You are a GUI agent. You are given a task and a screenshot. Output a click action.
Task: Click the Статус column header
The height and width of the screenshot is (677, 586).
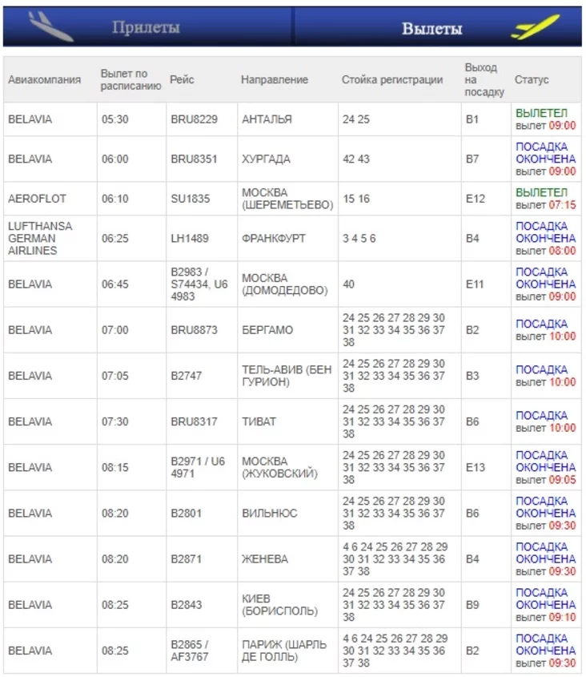[x=532, y=79]
